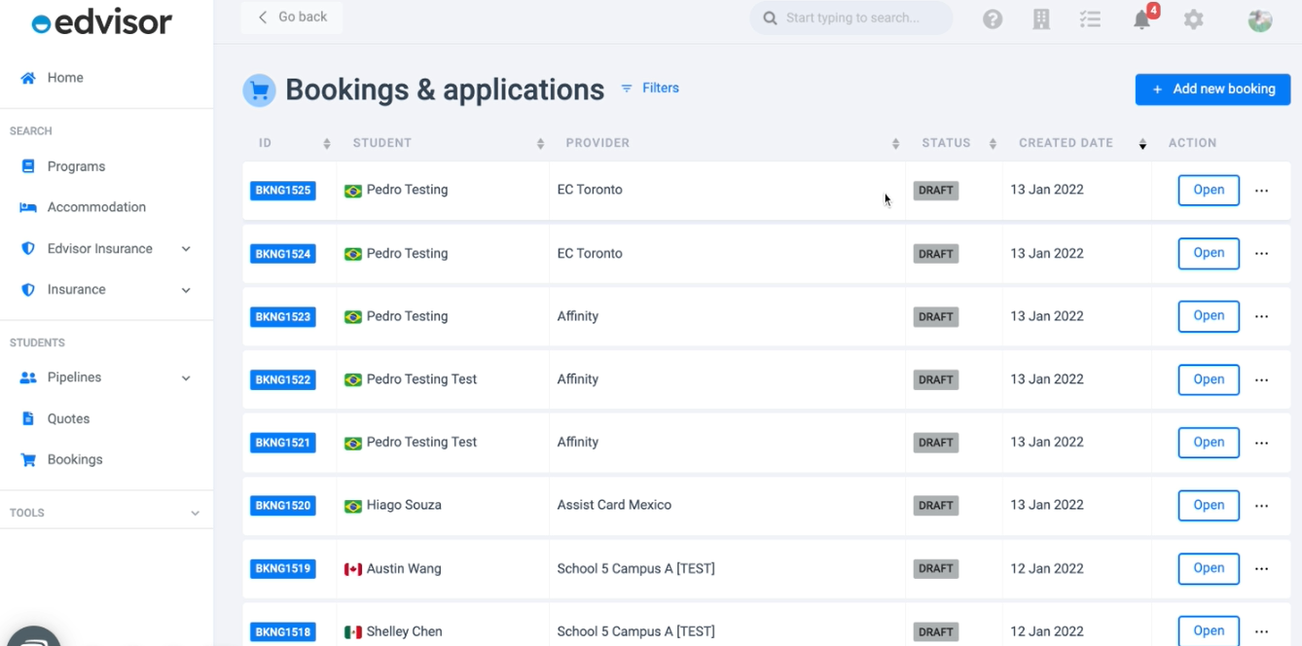The height and width of the screenshot is (646, 1302).
Task: Click DRAFT status badge of BKNG1521
Action: pyautogui.click(x=936, y=443)
